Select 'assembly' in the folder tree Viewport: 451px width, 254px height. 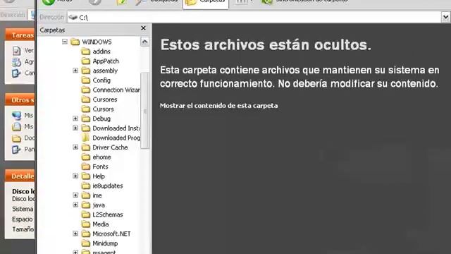(105, 71)
